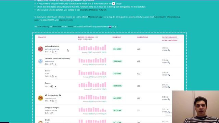
Task: Follow the 'concluded' link
Action: coord(57,27)
